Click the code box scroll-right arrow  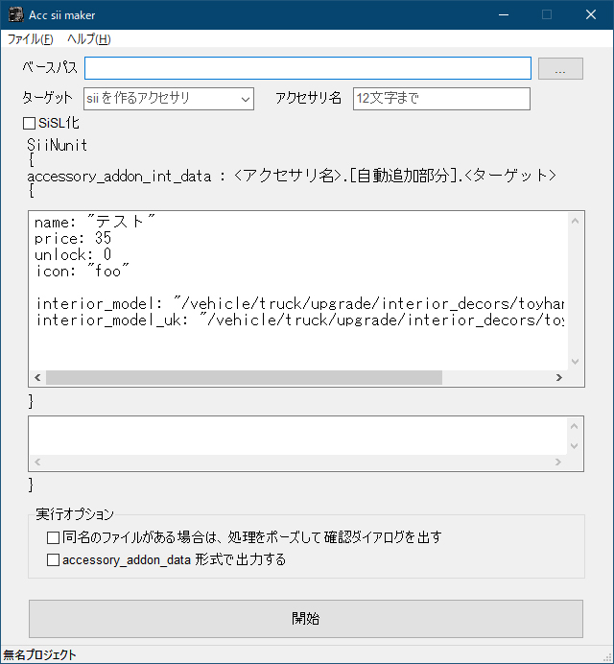559,377
